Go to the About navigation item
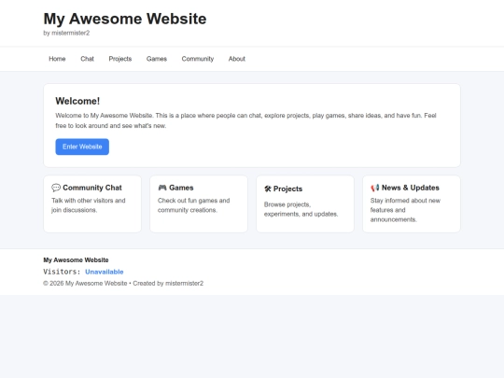This screenshot has height=378, width=504. [237, 59]
